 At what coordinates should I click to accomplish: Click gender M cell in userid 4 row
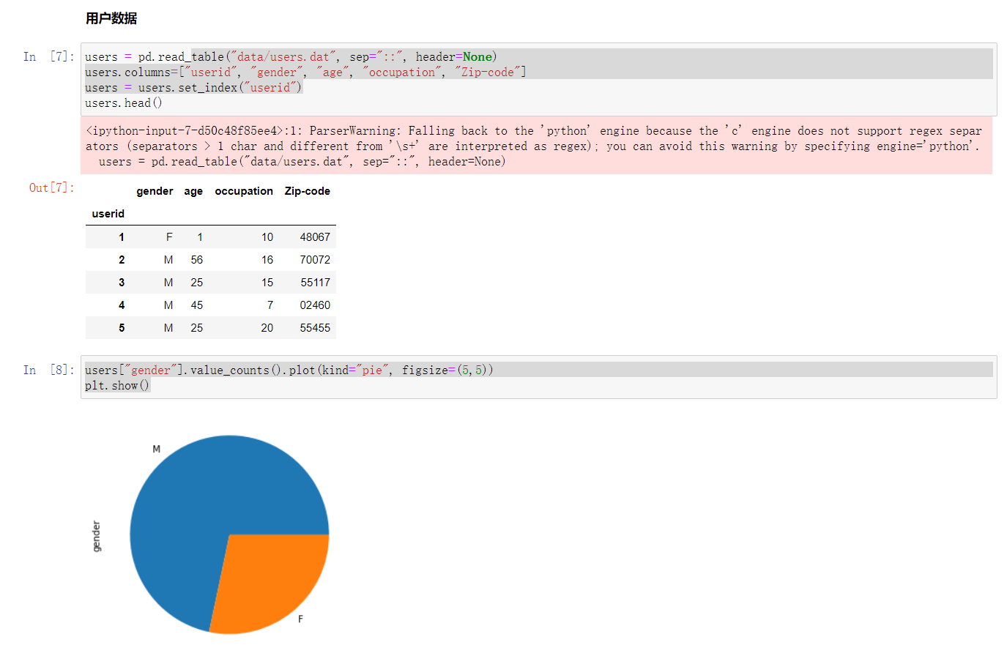click(x=168, y=305)
